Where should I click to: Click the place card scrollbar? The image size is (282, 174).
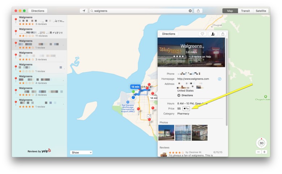227,82
